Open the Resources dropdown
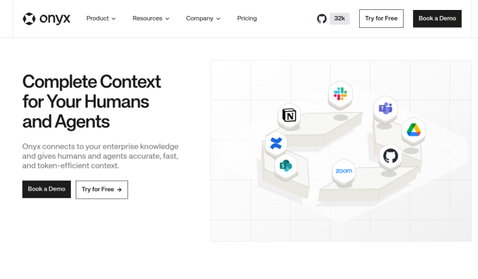The image size is (478, 279). (x=151, y=19)
